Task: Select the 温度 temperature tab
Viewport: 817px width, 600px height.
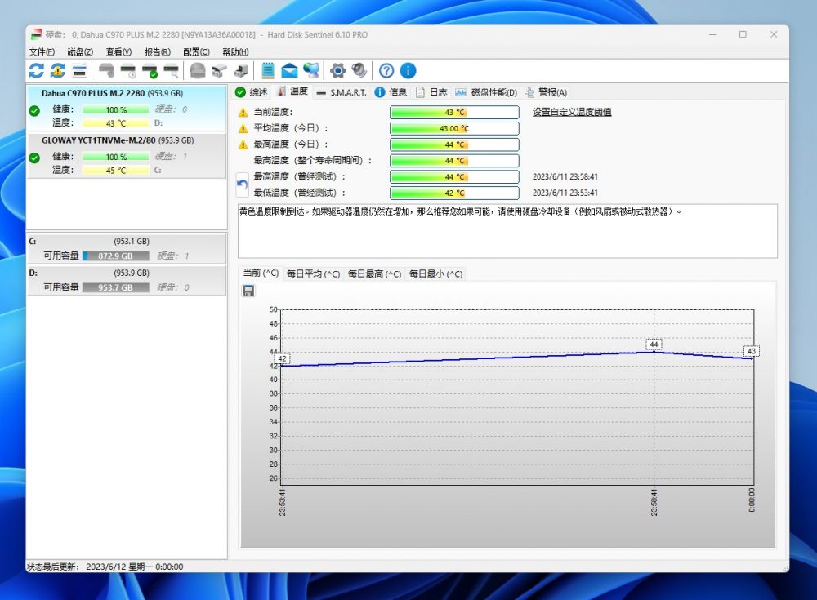Action: (x=292, y=91)
